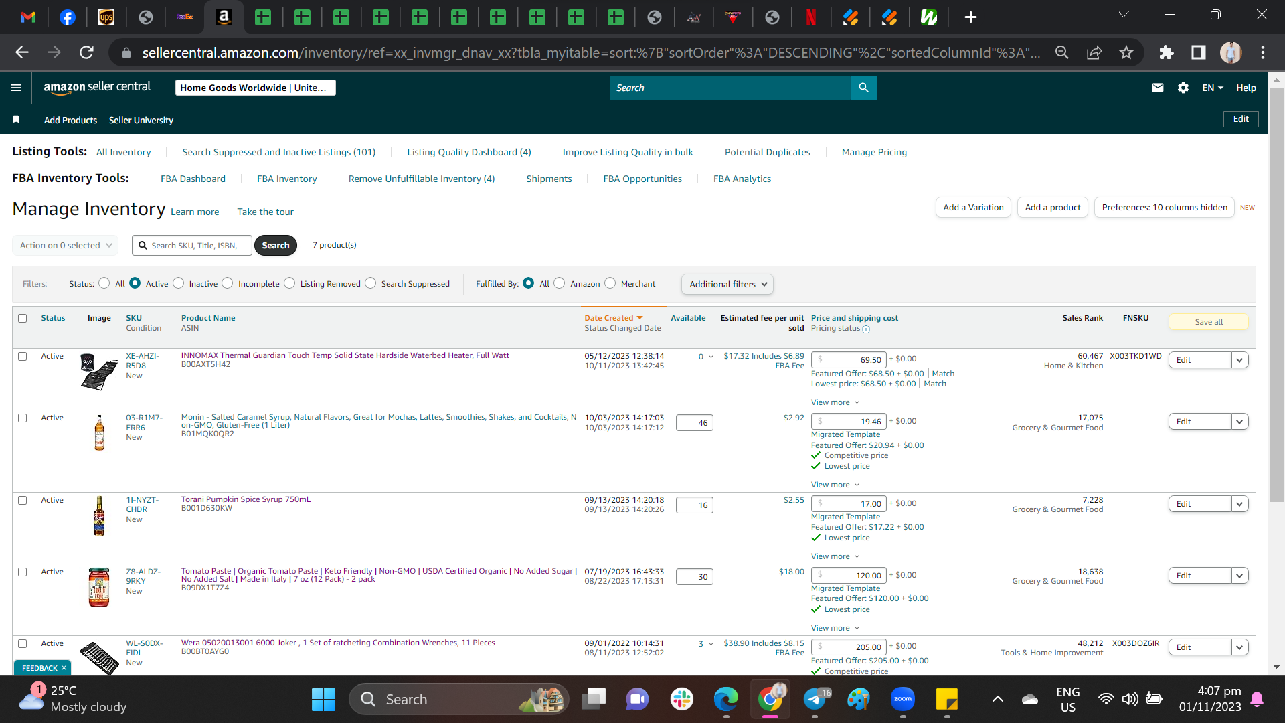
Task: Open Edit dropdown arrow for INNOMAX row
Action: (x=1239, y=360)
